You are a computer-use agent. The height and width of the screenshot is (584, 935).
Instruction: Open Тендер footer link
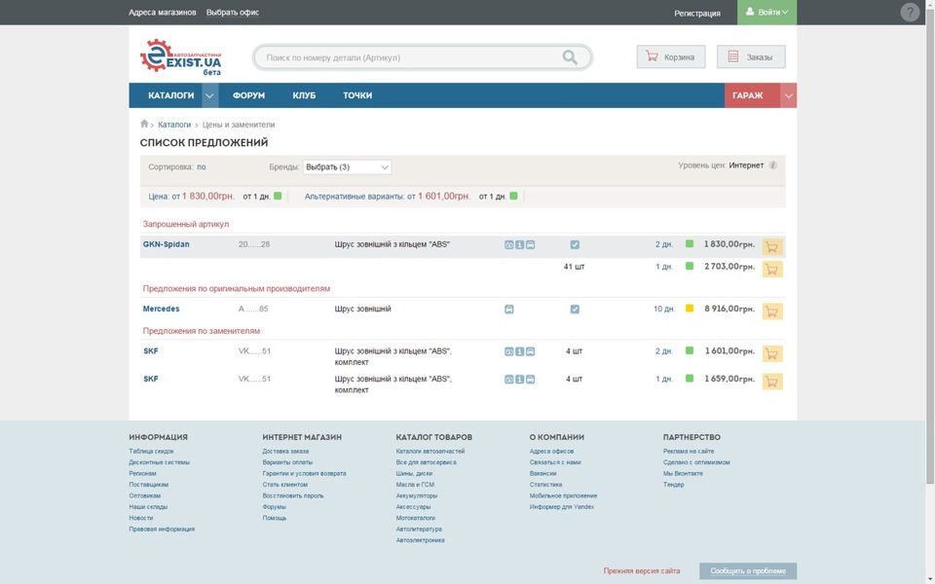pos(674,485)
